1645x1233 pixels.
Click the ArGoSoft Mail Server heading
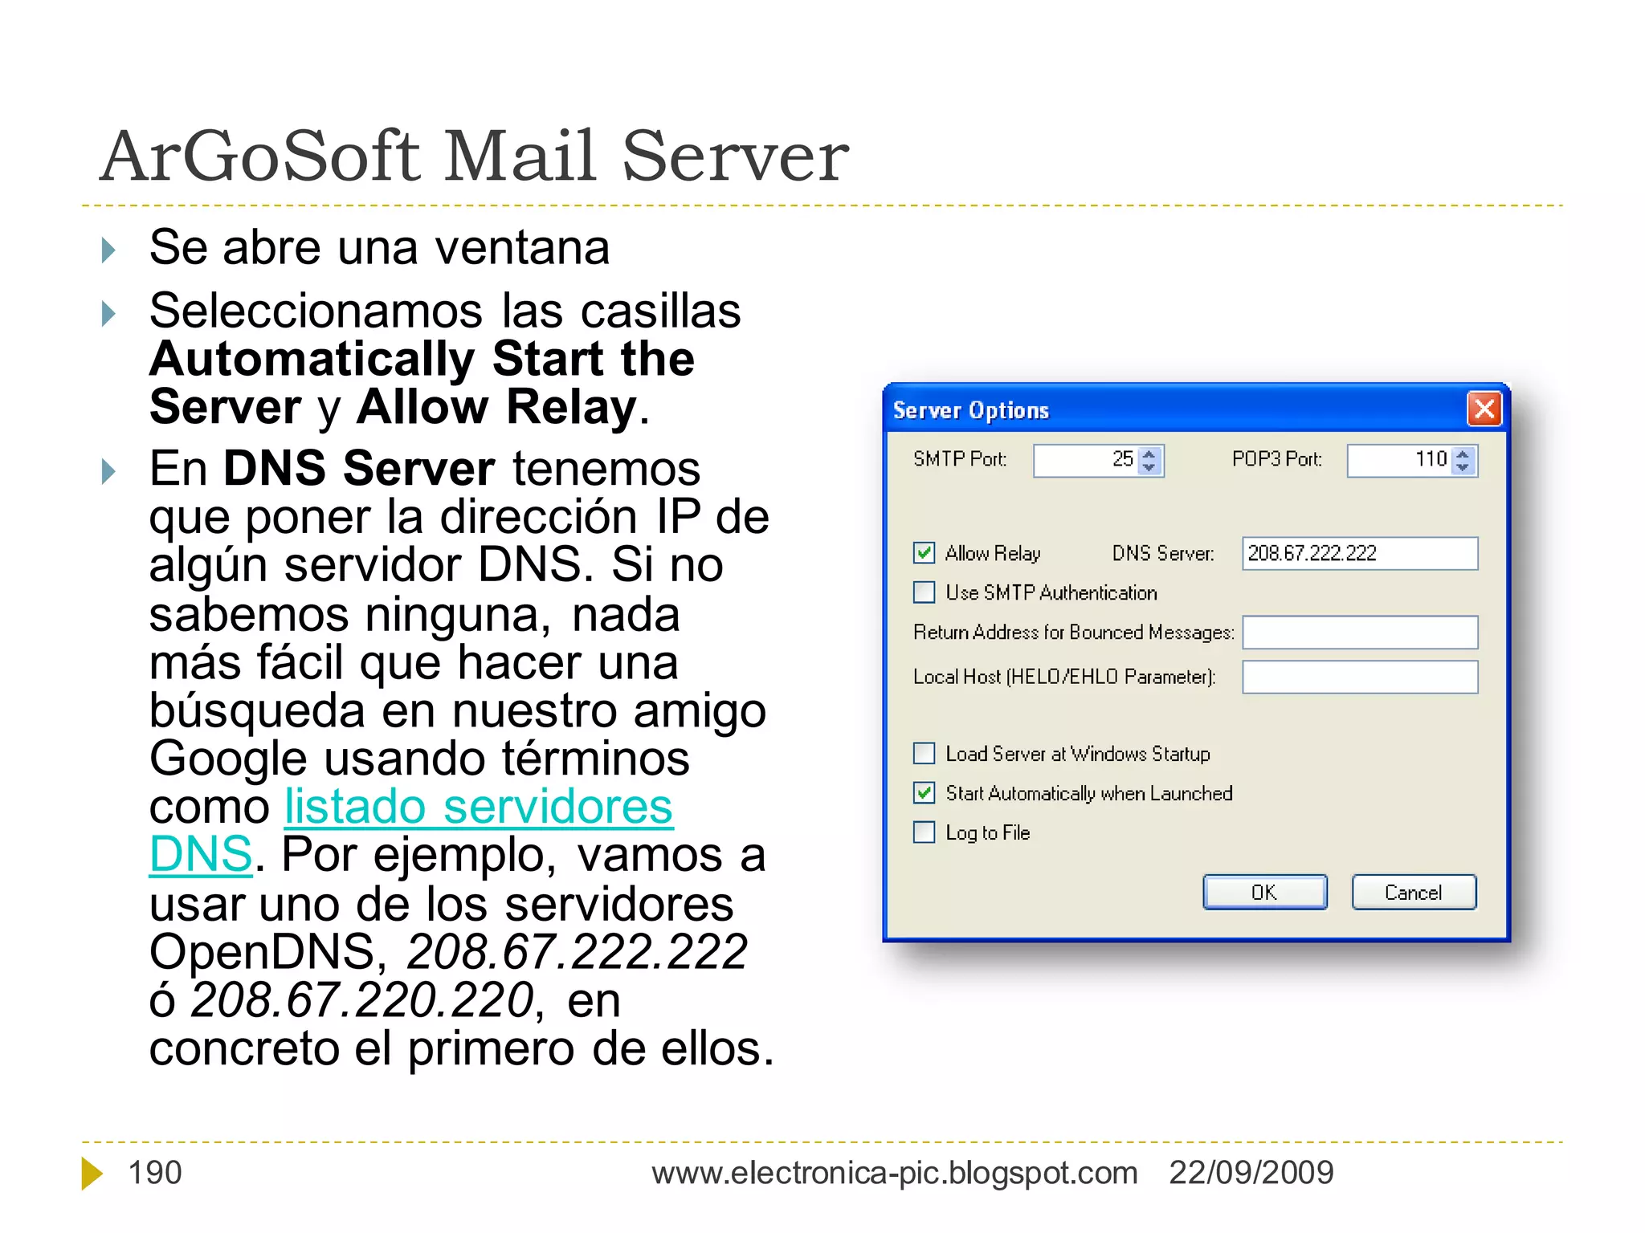click(x=474, y=156)
